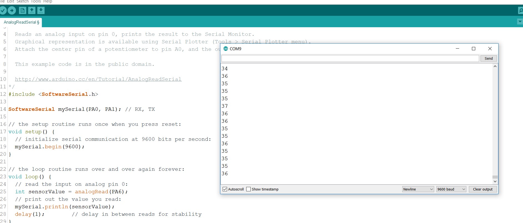Close the COM9 serial monitor window
Image resolution: width=523 pixels, height=223 pixels.
pyautogui.click(x=490, y=49)
